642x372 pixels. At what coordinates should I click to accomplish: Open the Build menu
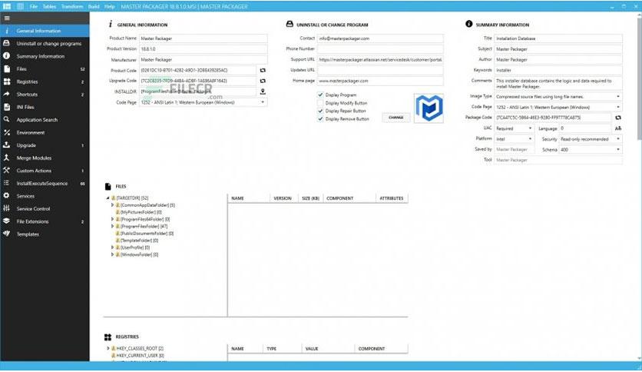(94, 7)
